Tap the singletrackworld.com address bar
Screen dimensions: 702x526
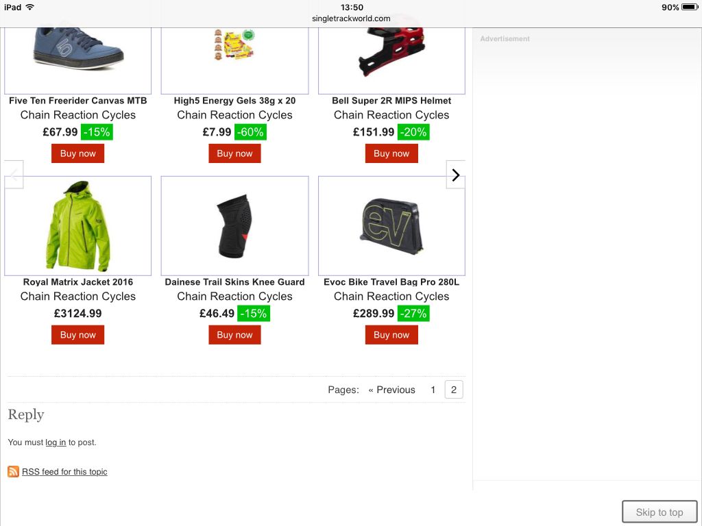[351, 18]
